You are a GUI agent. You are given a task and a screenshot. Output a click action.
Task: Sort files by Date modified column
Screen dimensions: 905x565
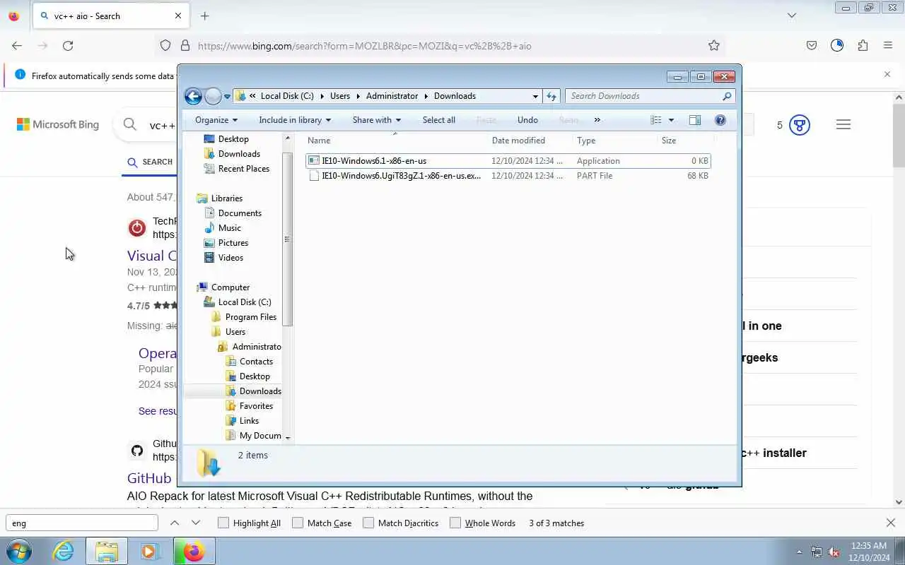coord(530,141)
